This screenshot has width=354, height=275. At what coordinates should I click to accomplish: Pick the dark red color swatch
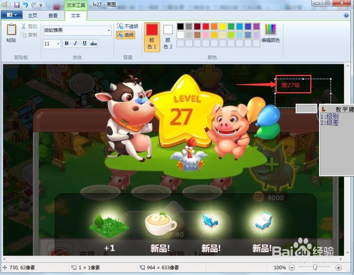click(x=197, y=27)
